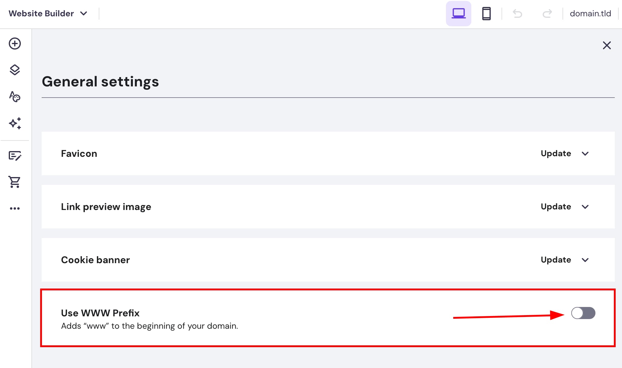This screenshot has width=622, height=368.
Task: Select the AI tools sparkles icon
Action: click(14, 123)
